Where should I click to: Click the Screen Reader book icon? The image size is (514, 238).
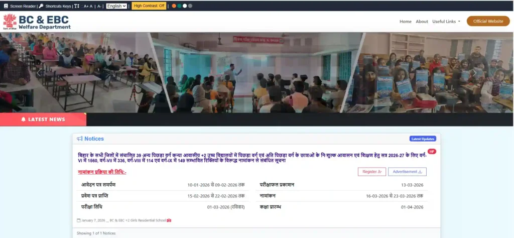coord(6,6)
